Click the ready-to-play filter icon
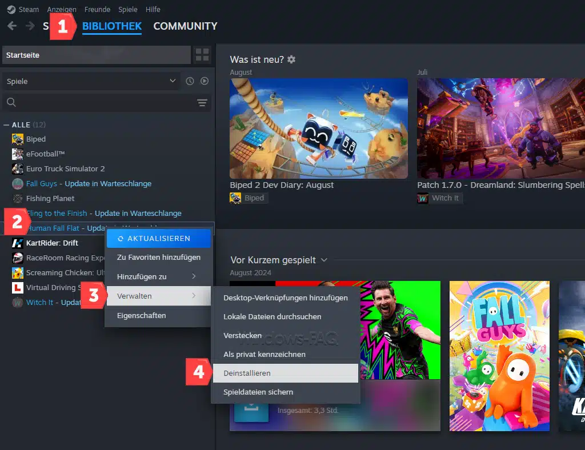This screenshot has width=585, height=450. click(x=205, y=81)
